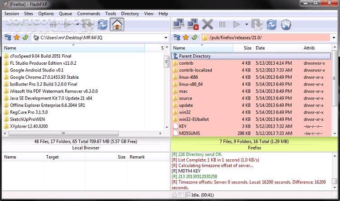Click the queue Target column header

click(x=65, y=157)
